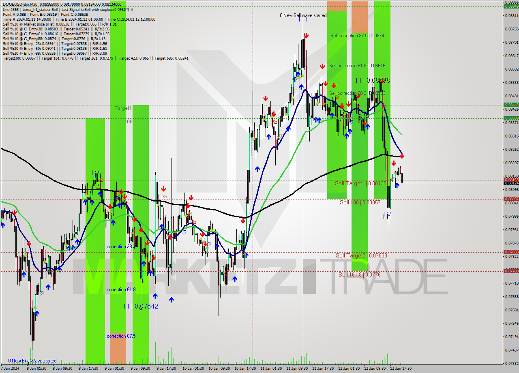This screenshot has width=519, height=373.
Task: Click the '10 Jan 17:30' time axis label
Action: click(245, 369)
